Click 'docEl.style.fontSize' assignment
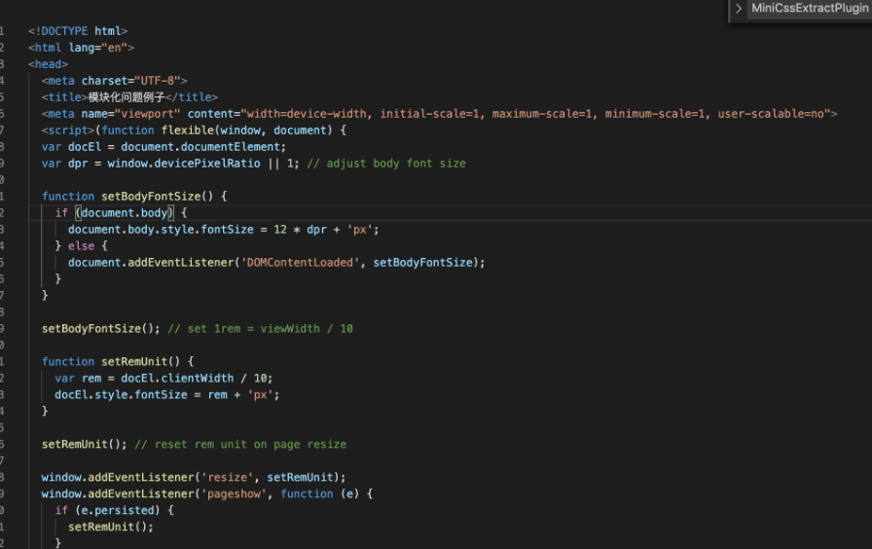Image resolution: width=872 pixels, height=549 pixels. (x=121, y=395)
